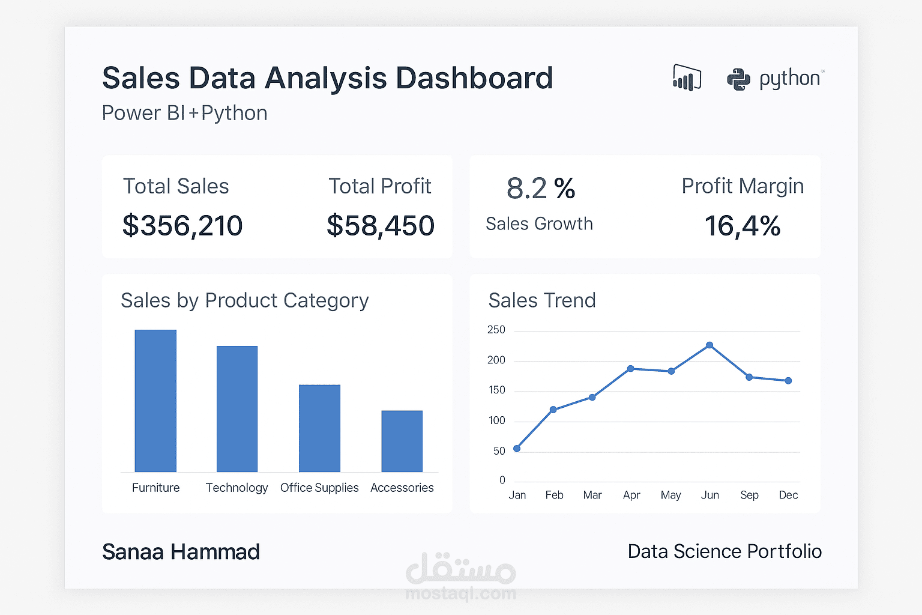The width and height of the screenshot is (922, 615).
Task: Click the Jan data point on Sales Trend
Action: click(517, 448)
